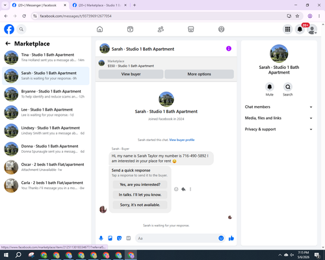React to Sarah's message with emoji icon
325x260 pixels.
176,189
